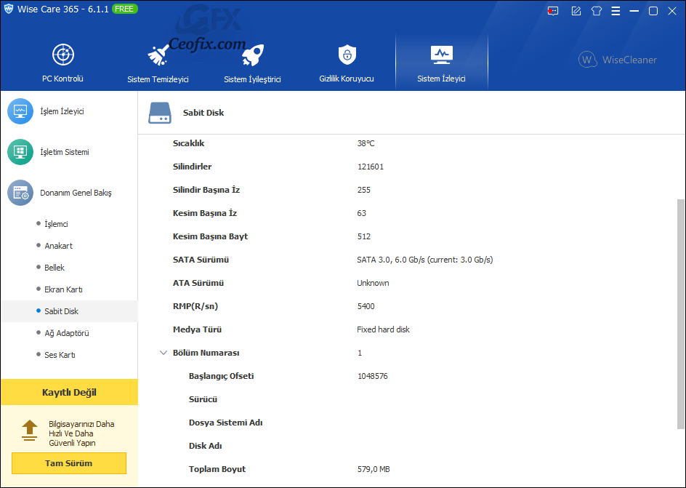Open Gizlilik Koruyucu shield icon
The image size is (686, 488).
(347, 55)
